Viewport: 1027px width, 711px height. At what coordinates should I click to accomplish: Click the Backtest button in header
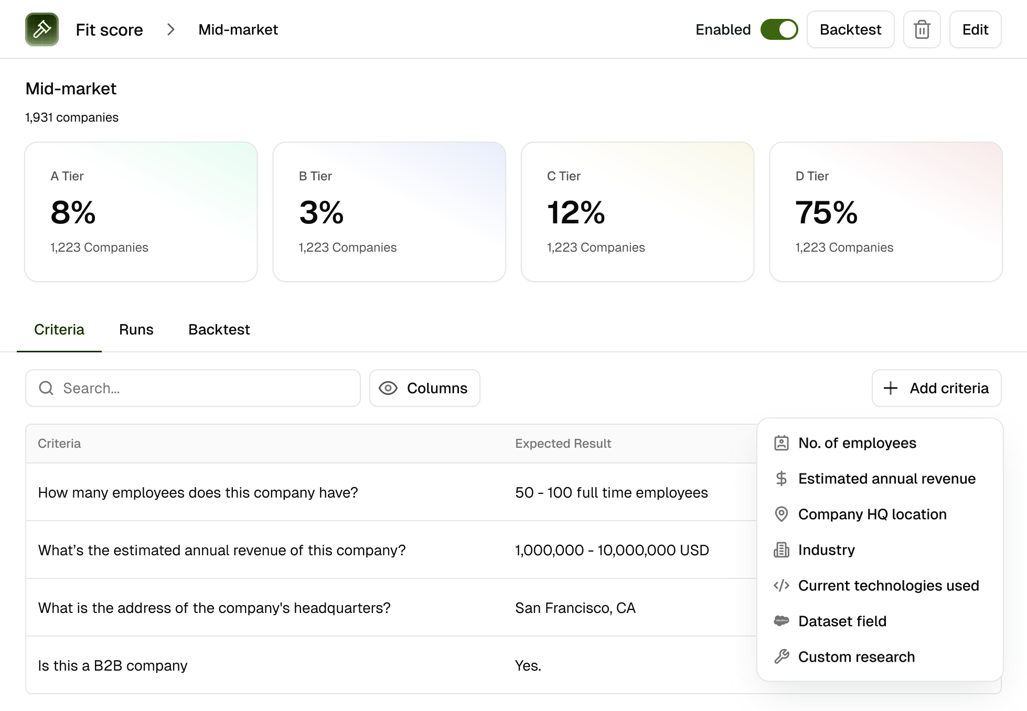click(850, 29)
